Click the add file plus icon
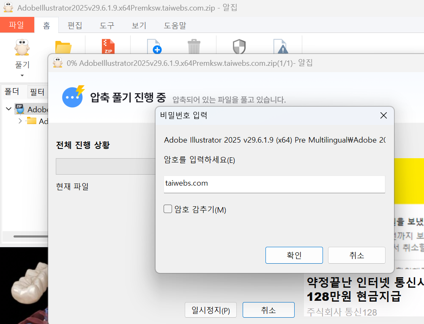Viewport: 424px width, 324px height. pos(154,46)
